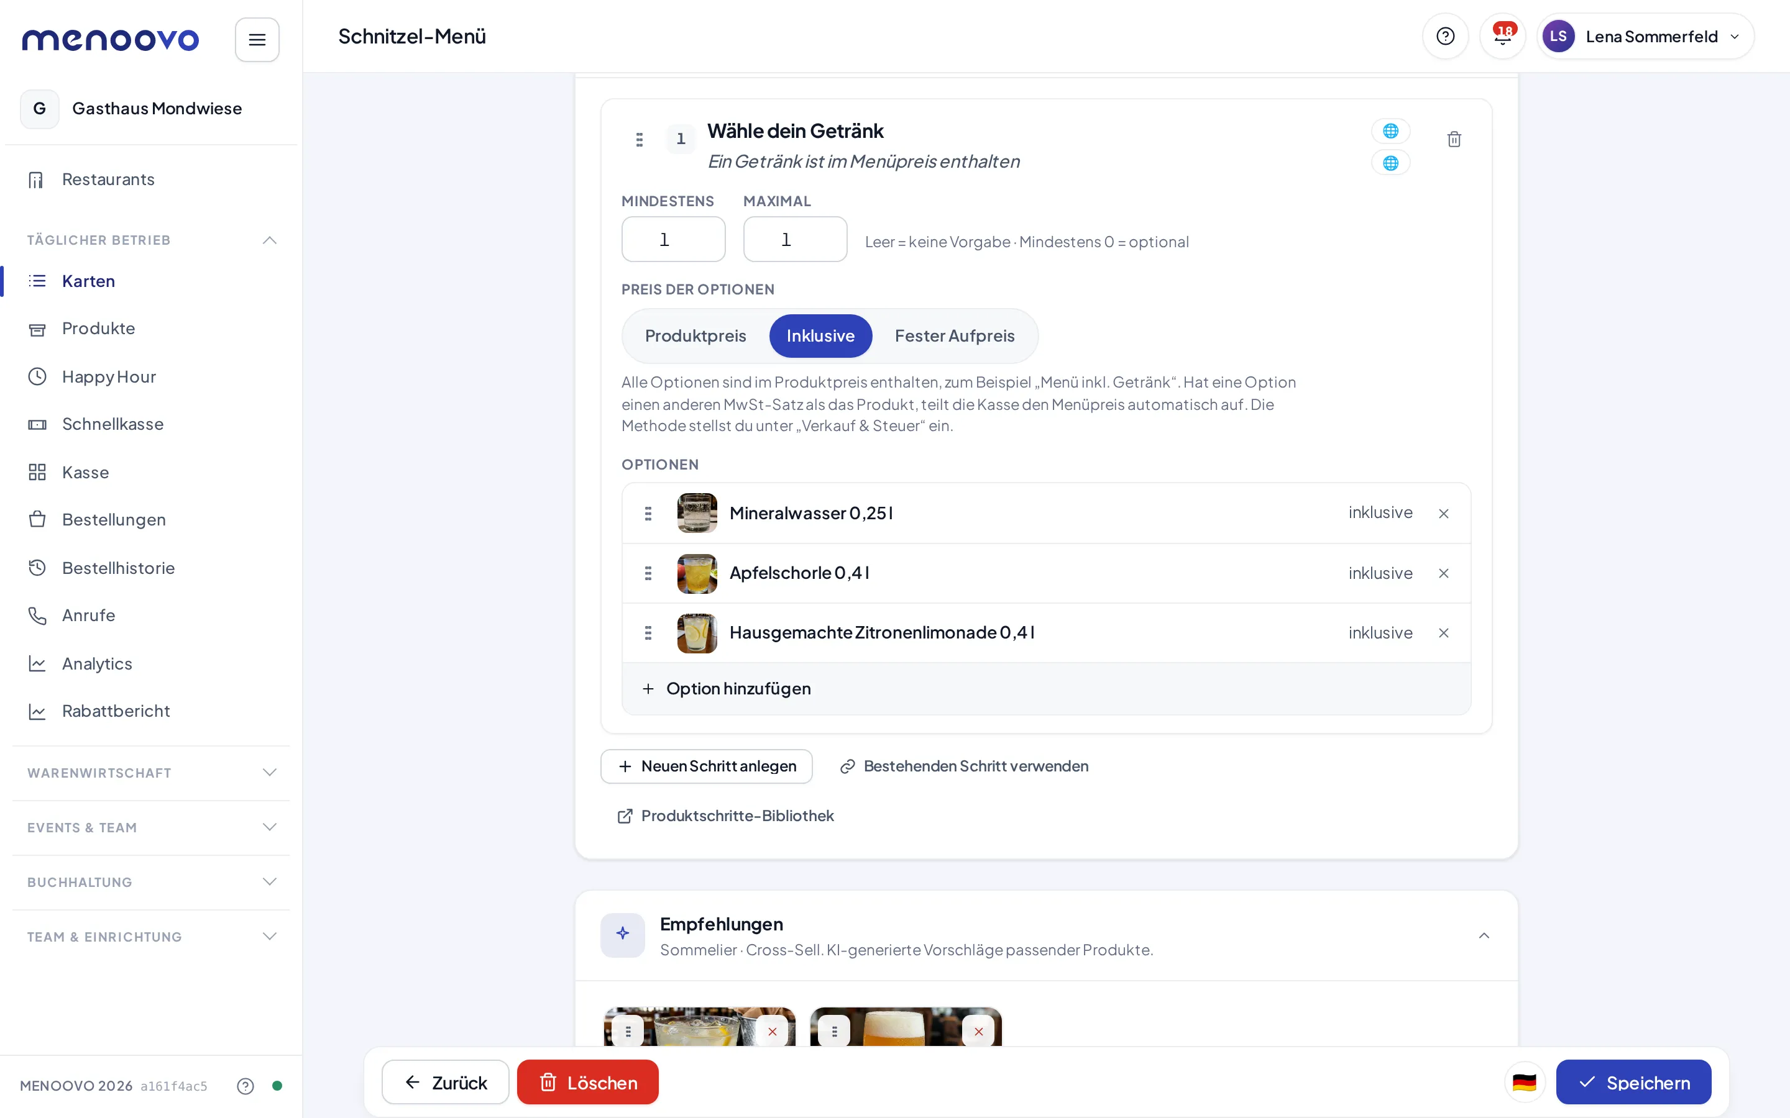Select Fester Aufpreis pricing mode
1790x1118 pixels.
[954, 335]
